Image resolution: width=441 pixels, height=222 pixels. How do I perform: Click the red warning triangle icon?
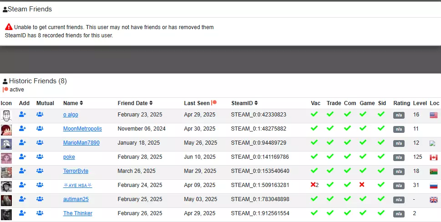pos(9,27)
